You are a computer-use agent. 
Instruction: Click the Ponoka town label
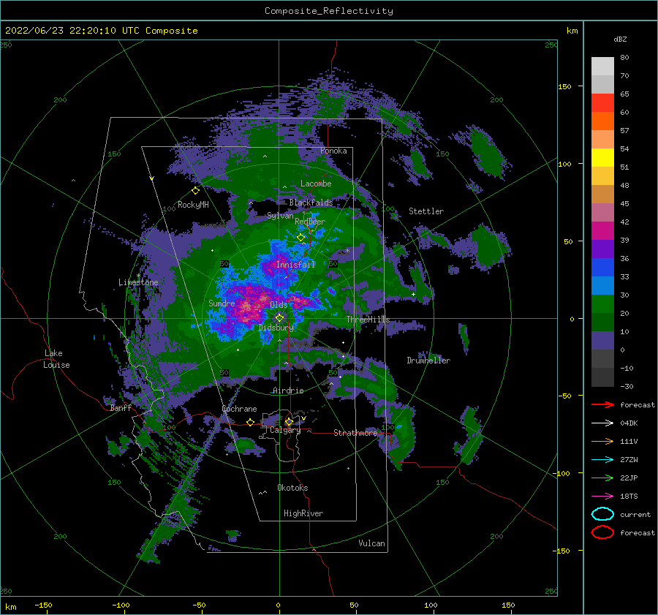[333, 151]
